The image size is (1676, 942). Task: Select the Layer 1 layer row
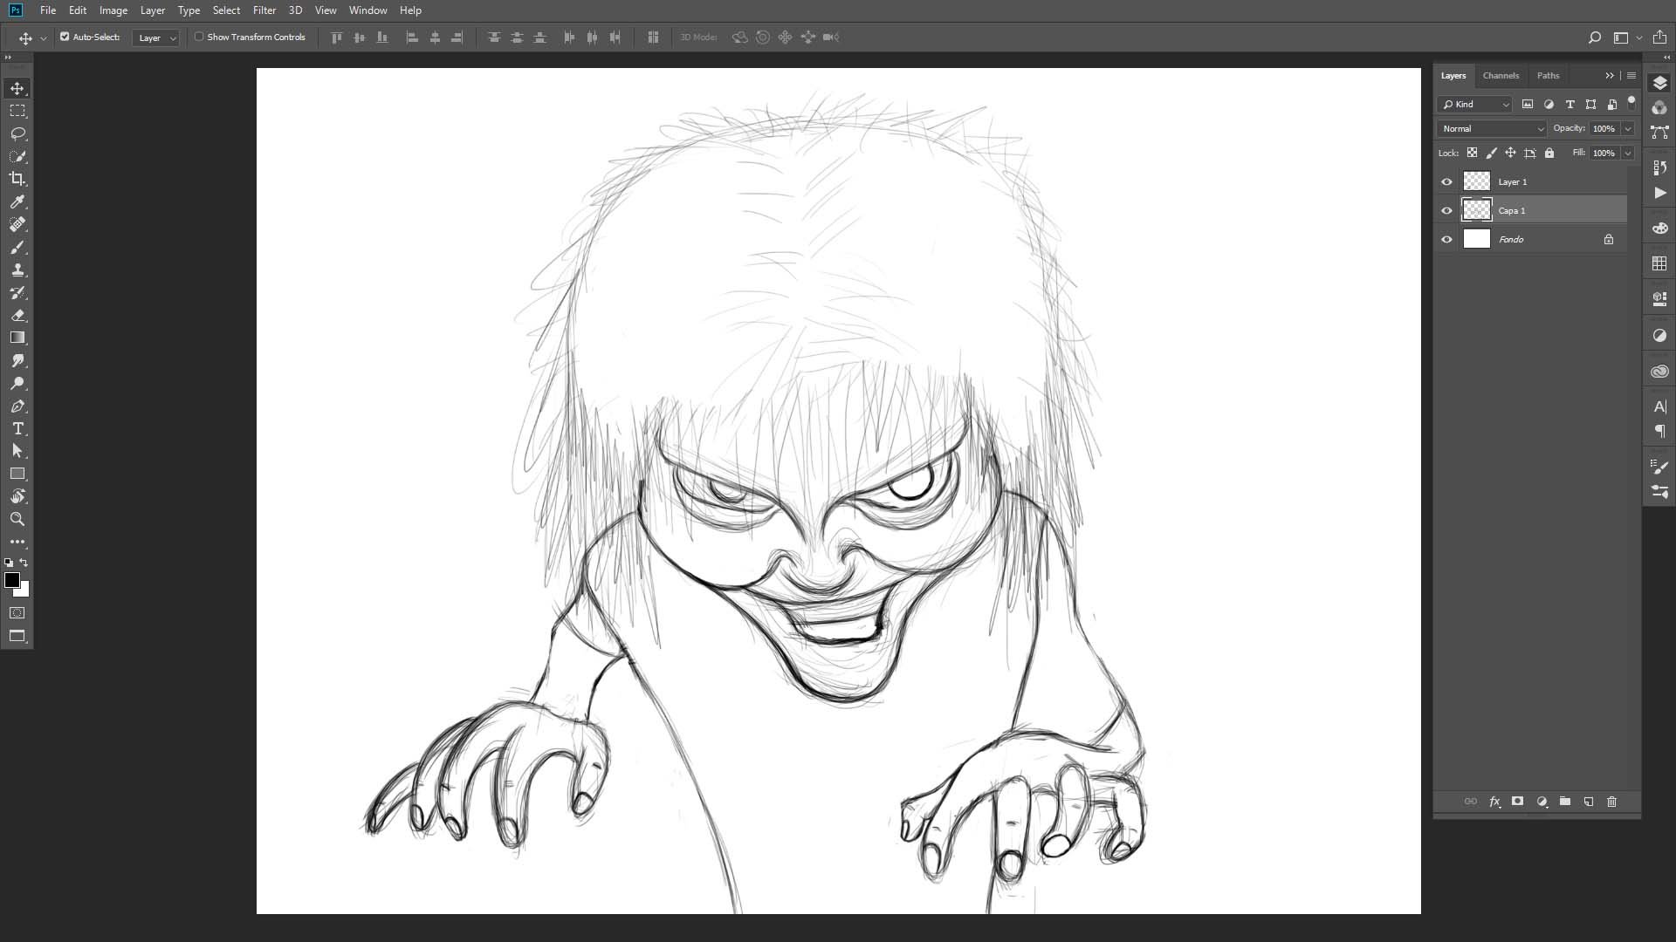pyautogui.click(x=1532, y=181)
